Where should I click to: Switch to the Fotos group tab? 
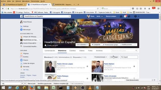[90, 50]
